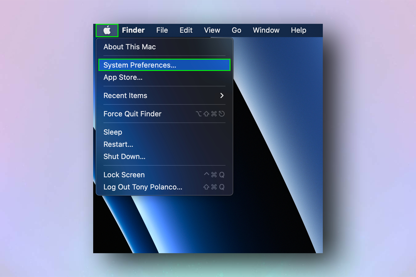
Task: Open the Edit menu
Action: point(186,30)
